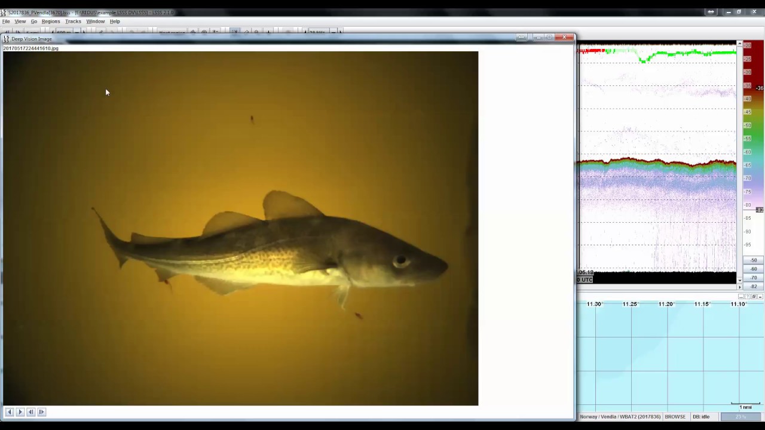Click the fish photograph in Deep Vision Image
The image size is (765, 430).
(240, 228)
